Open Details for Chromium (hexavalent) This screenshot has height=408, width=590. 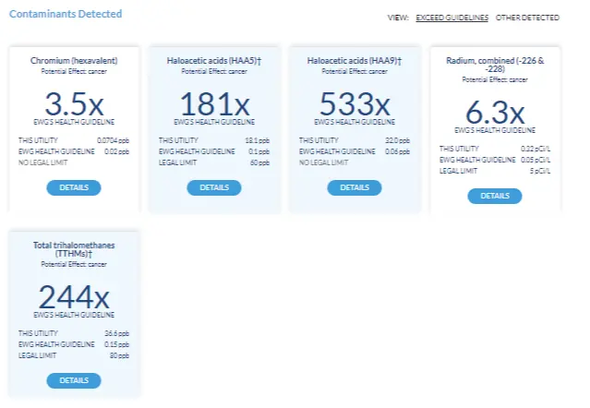tap(73, 187)
